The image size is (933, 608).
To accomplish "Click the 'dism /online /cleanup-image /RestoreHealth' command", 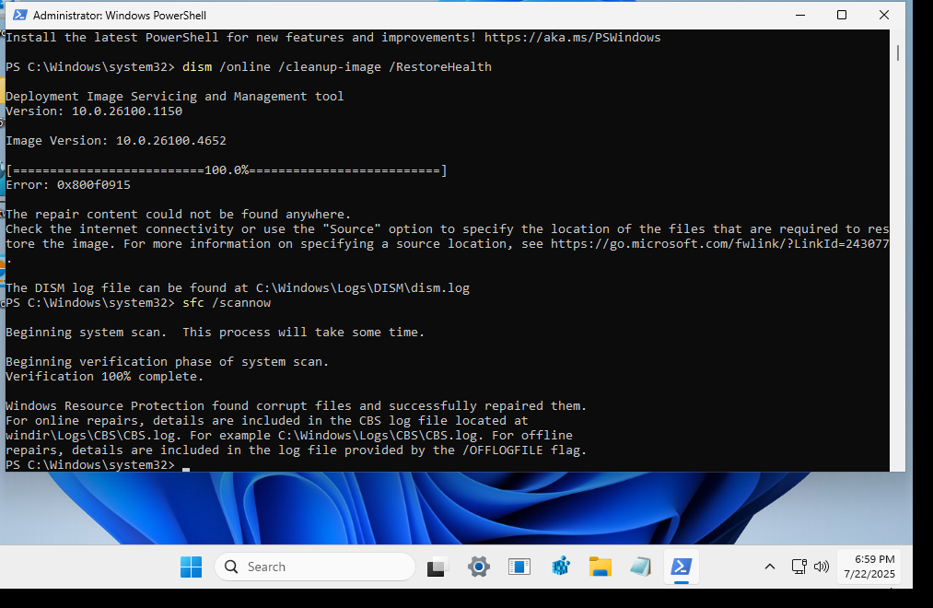I will click(337, 67).
